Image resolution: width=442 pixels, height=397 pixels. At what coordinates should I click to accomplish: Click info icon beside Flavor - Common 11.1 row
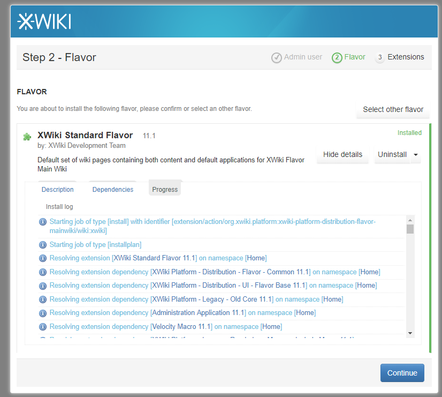point(43,272)
